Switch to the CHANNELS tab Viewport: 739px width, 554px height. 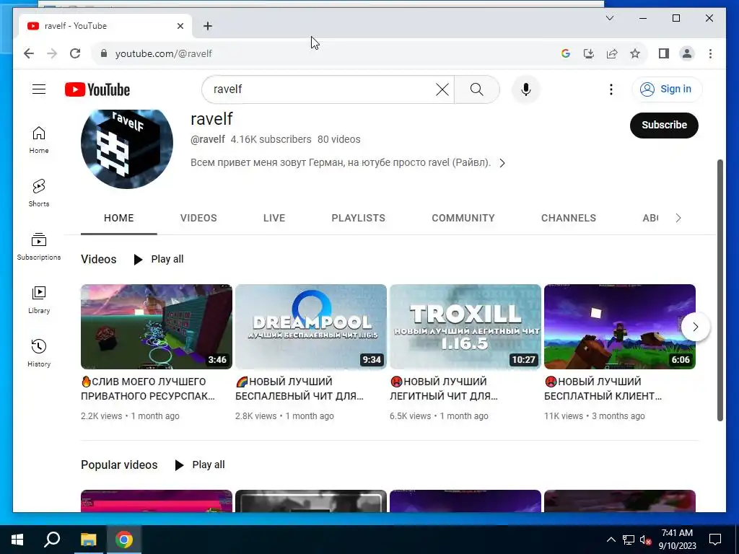[x=569, y=218]
